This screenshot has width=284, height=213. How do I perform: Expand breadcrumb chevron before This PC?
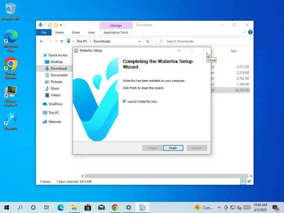point(73,42)
